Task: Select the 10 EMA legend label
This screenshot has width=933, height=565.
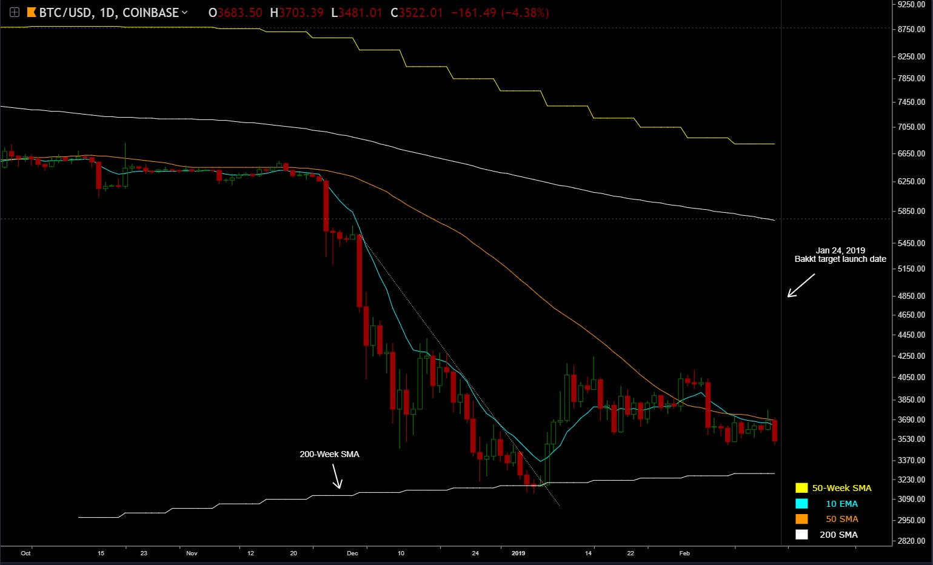Action: coord(841,504)
